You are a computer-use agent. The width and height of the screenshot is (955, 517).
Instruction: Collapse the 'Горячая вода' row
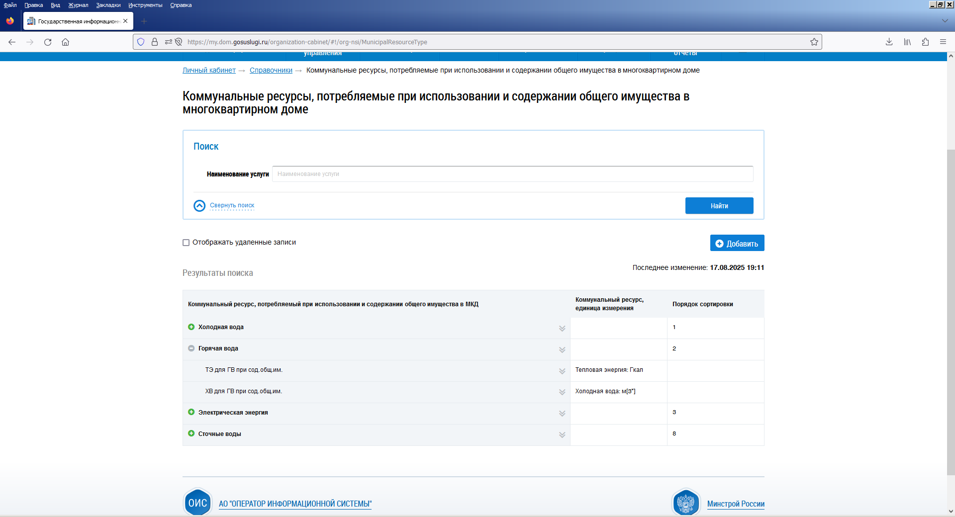pyautogui.click(x=191, y=348)
